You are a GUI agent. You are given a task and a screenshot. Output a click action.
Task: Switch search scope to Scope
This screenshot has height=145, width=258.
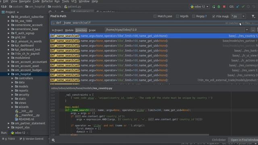click(92, 30)
